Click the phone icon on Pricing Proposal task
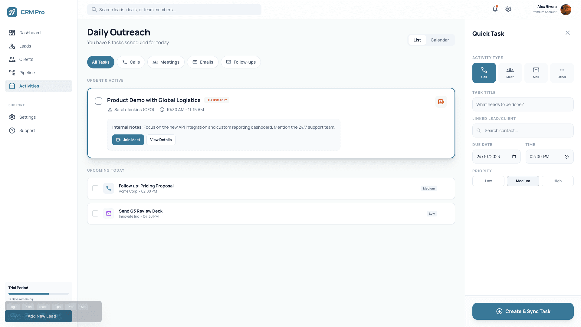The image size is (581, 327). pos(108,188)
